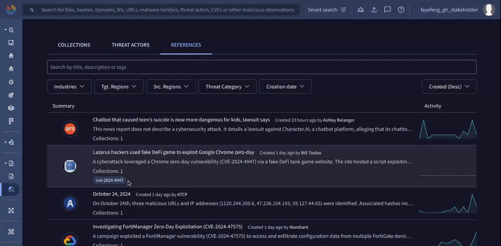Click the Smart search label
This screenshot has width=501, height=246.
pos(323,10)
